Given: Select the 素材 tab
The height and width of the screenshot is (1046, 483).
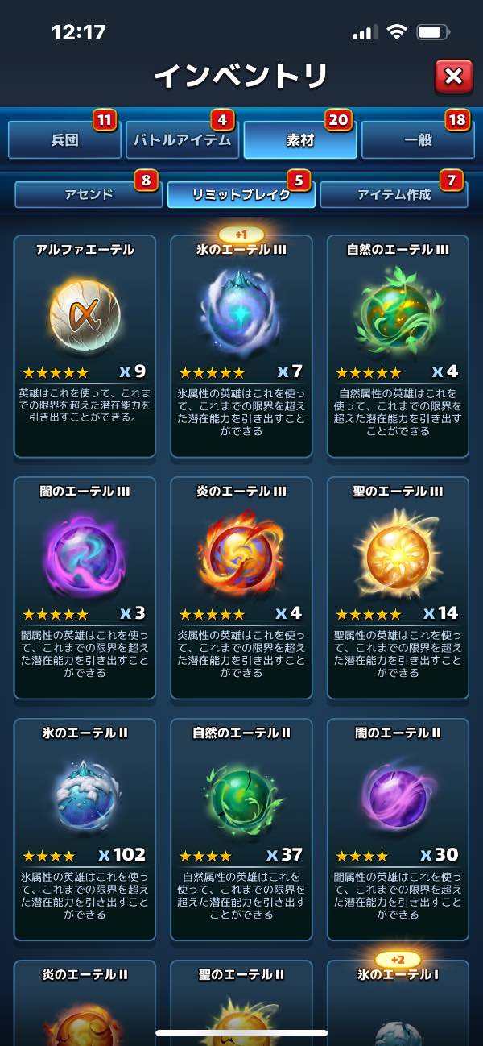Looking at the screenshot, I should [299, 140].
